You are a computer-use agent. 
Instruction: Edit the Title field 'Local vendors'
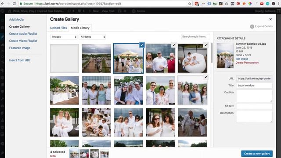[x=254, y=86]
